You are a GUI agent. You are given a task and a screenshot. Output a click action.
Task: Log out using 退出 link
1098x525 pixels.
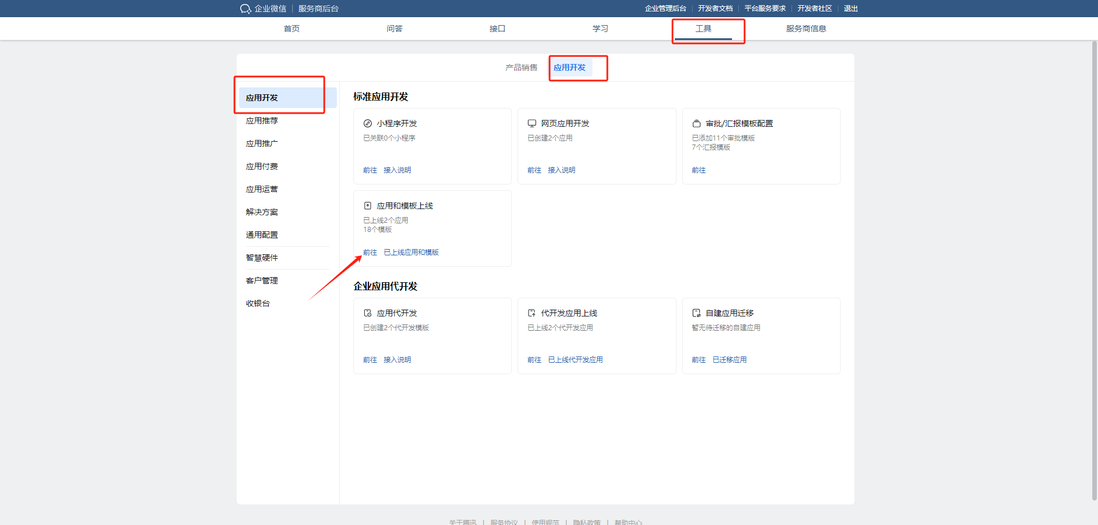click(850, 9)
